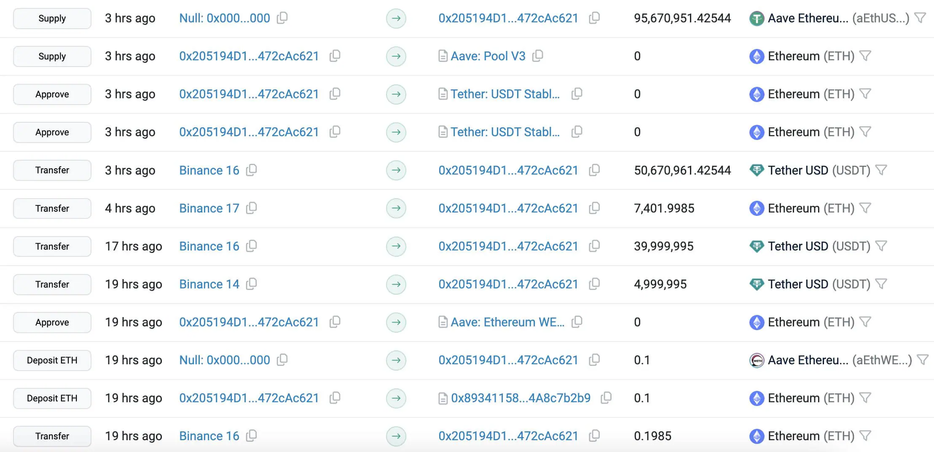Click the Transfer badge for 4 hrs ago

coord(52,208)
